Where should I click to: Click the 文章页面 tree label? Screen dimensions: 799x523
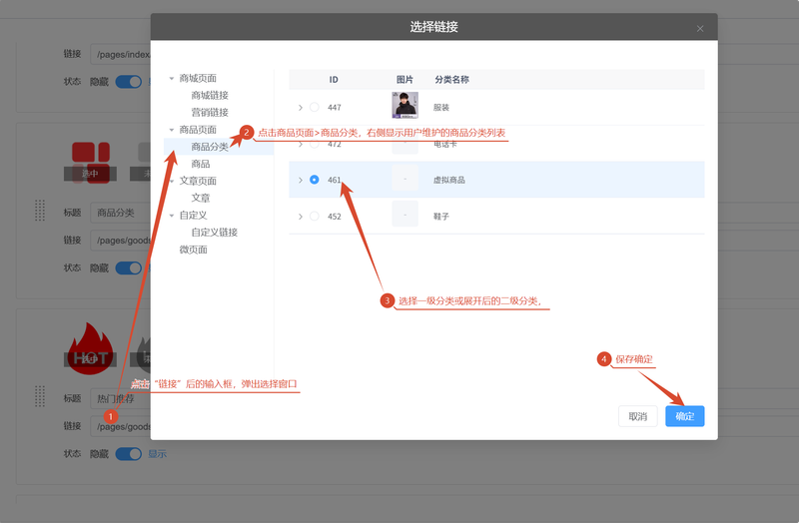(x=198, y=182)
